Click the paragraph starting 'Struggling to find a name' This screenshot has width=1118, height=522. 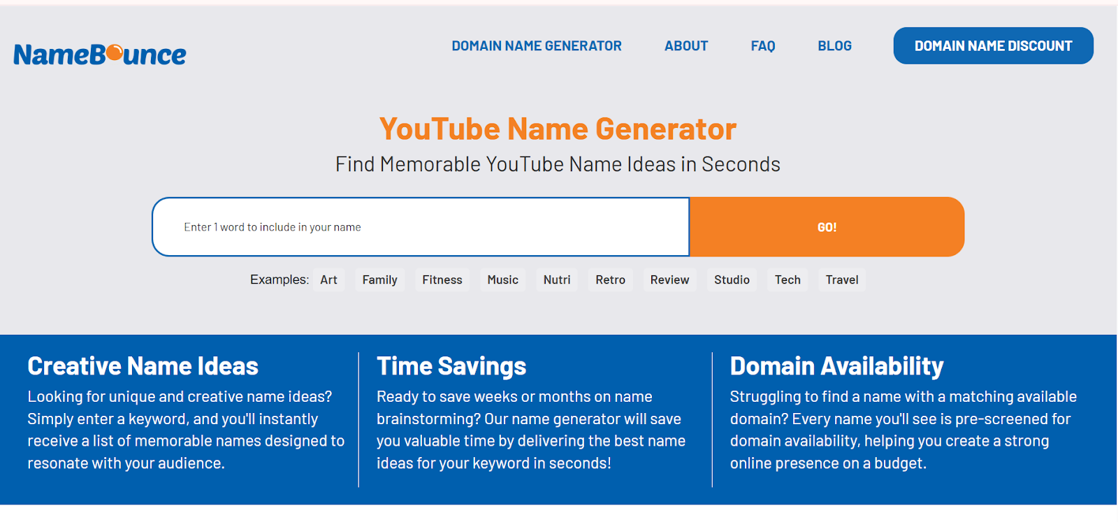point(903,430)
